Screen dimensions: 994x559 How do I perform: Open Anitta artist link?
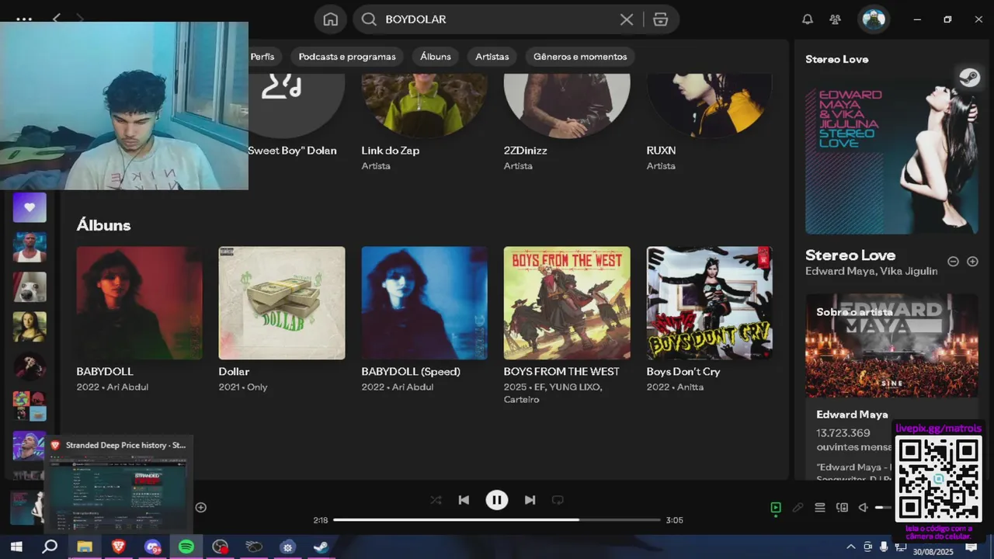(690, 387)
